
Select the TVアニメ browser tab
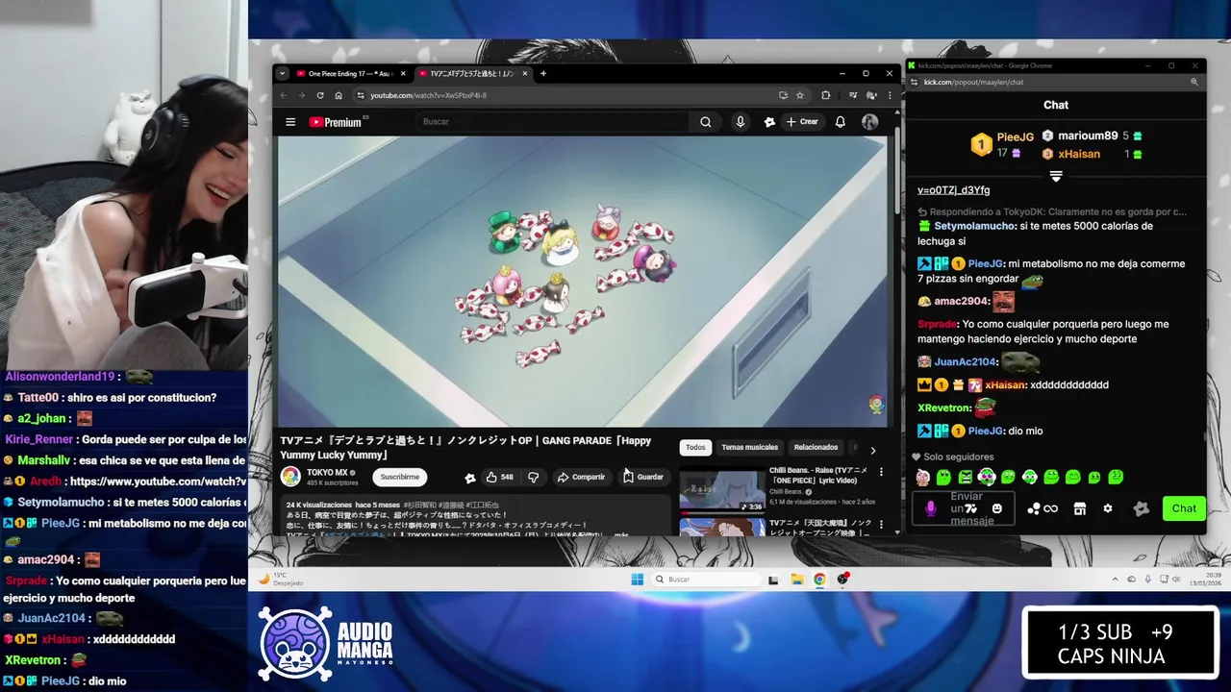point(472,74)
